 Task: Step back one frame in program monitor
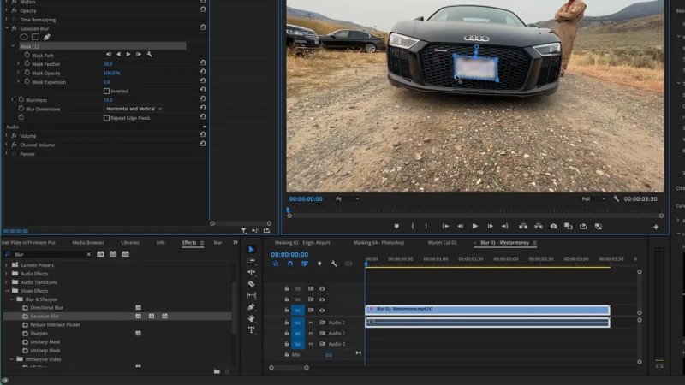460,226
